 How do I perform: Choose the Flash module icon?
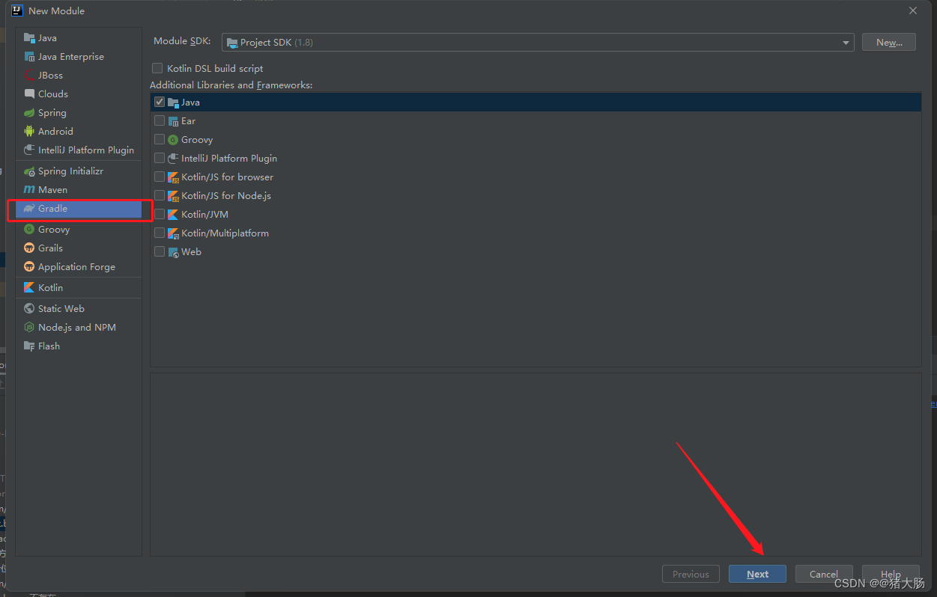(x=29, y=346)
